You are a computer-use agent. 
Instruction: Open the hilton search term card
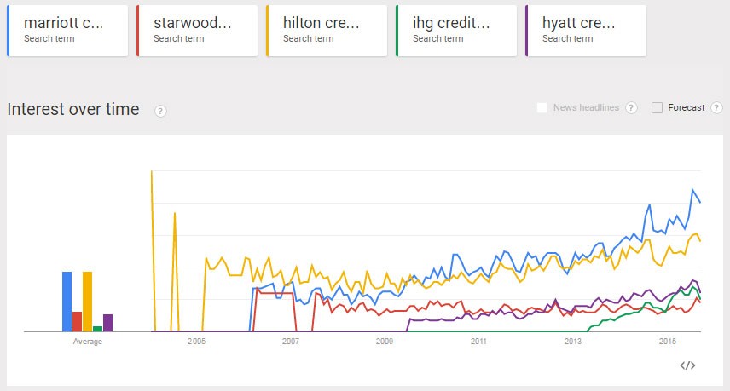click(x=327, y=31)
